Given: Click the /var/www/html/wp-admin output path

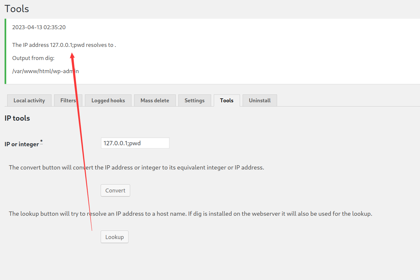Looking at the screenshot, I should pyautogui.click(x=45, y=71).
